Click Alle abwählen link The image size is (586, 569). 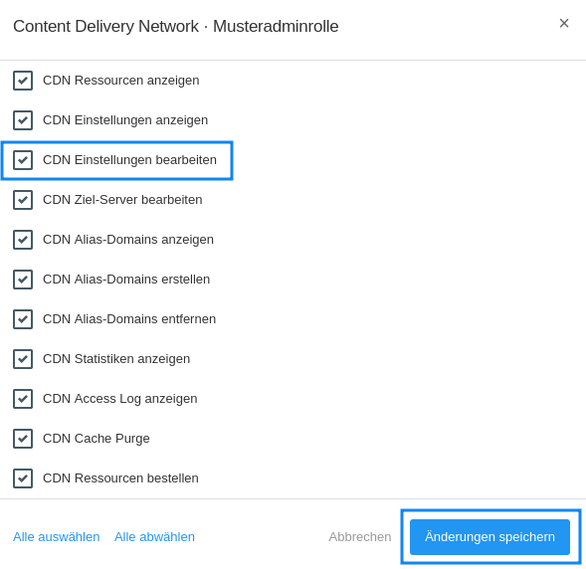154,537
